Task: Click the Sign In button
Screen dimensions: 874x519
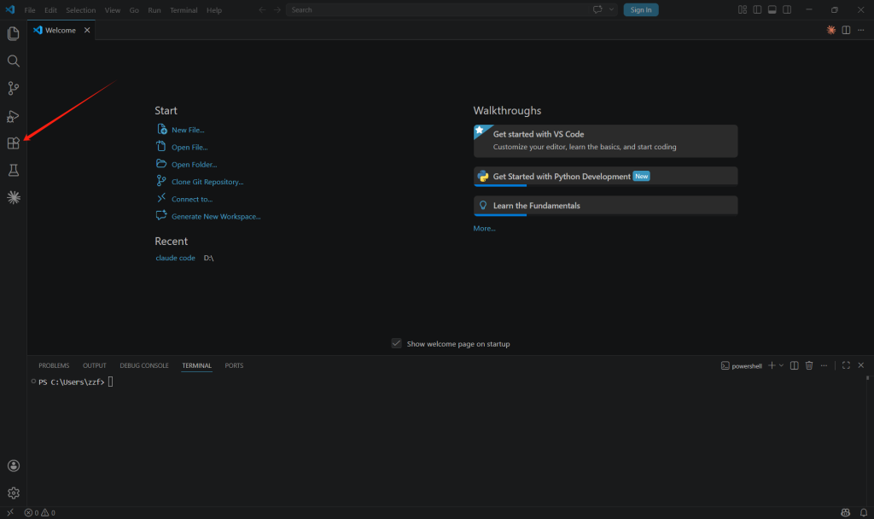Action: 641,10
